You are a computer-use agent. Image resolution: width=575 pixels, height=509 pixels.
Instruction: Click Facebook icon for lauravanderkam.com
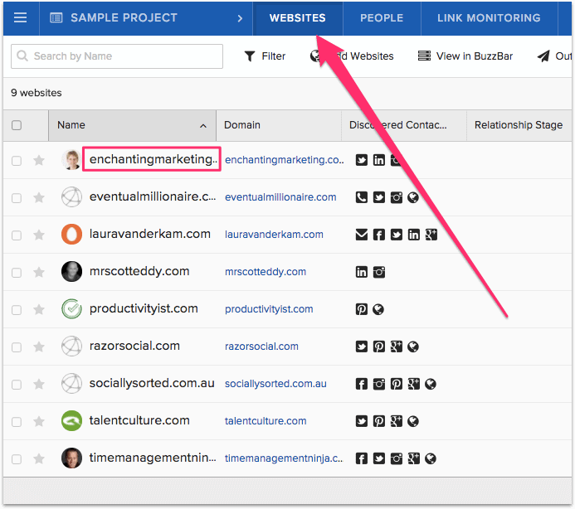(379, 235)
